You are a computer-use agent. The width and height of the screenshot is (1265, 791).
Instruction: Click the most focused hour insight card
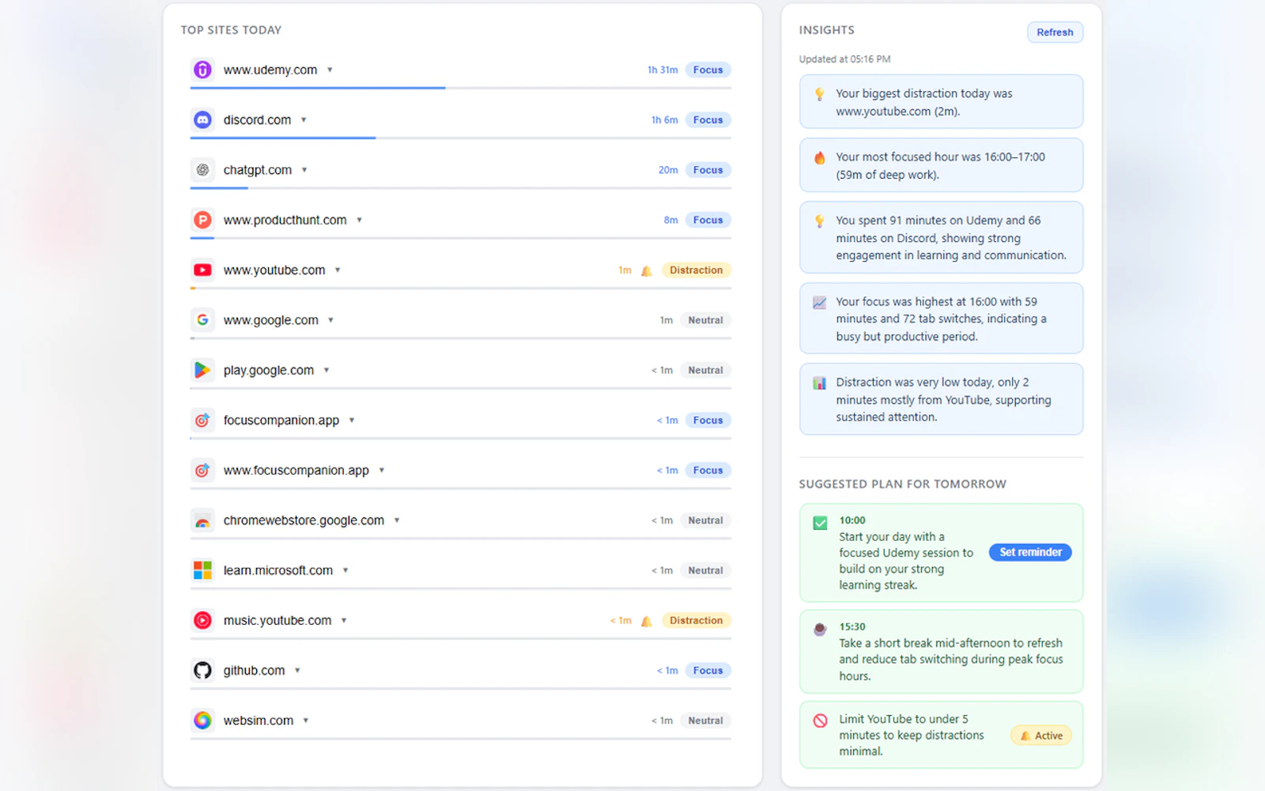click(x=941, y=165)
